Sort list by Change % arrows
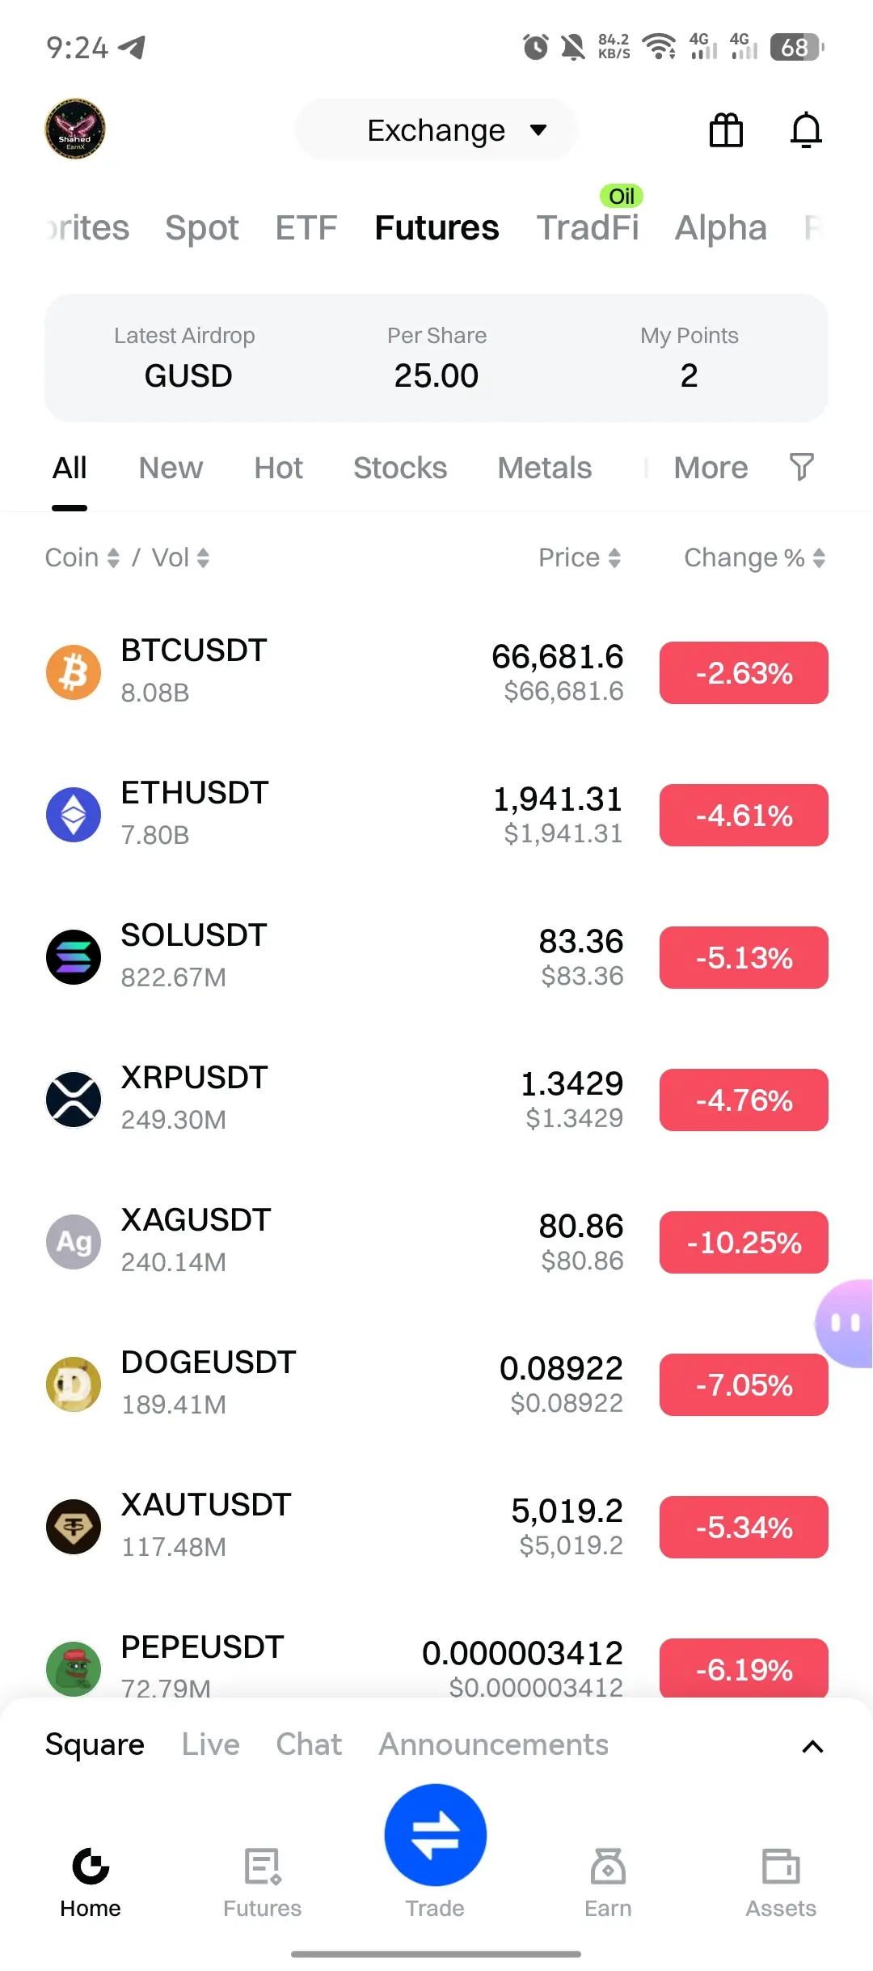 pyautogui.click(x=819, y=557)
